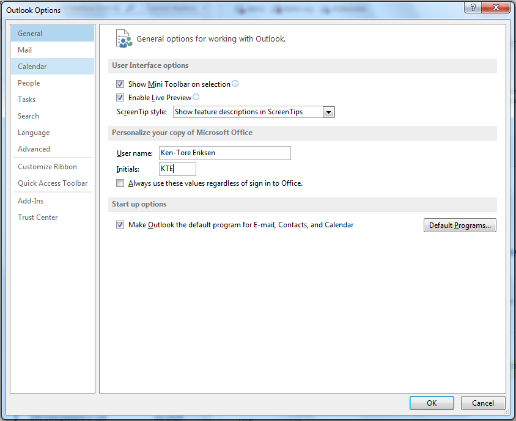516x421 pixels.
Task: Toggle Show Mini Toolbar on selection
Action: (x=120, y=84)
